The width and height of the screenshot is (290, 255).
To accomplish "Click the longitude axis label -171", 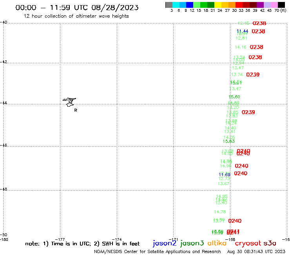I will click(173, 240).
